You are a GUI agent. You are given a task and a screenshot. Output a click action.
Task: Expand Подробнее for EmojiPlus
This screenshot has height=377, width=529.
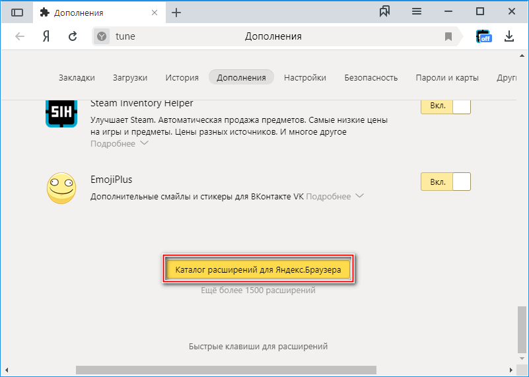tap(335, 196)
